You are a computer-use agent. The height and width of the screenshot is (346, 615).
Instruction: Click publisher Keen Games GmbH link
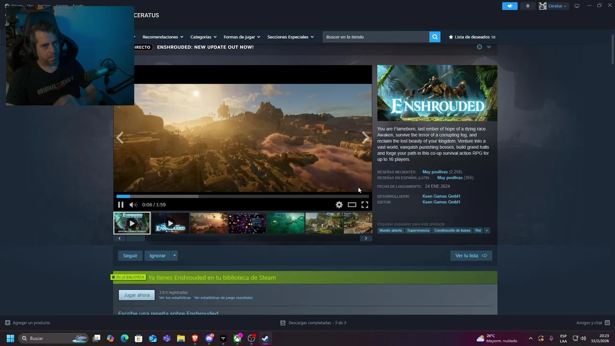(441, 202)
